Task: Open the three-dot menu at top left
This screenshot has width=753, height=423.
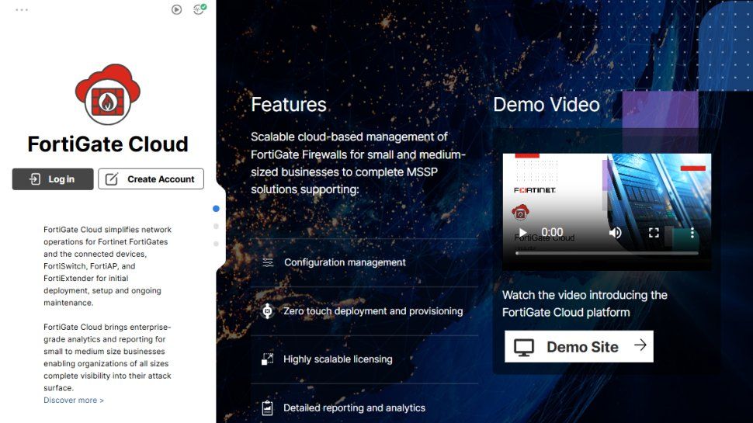Action: pyautogui.click(x=22, y=9)
